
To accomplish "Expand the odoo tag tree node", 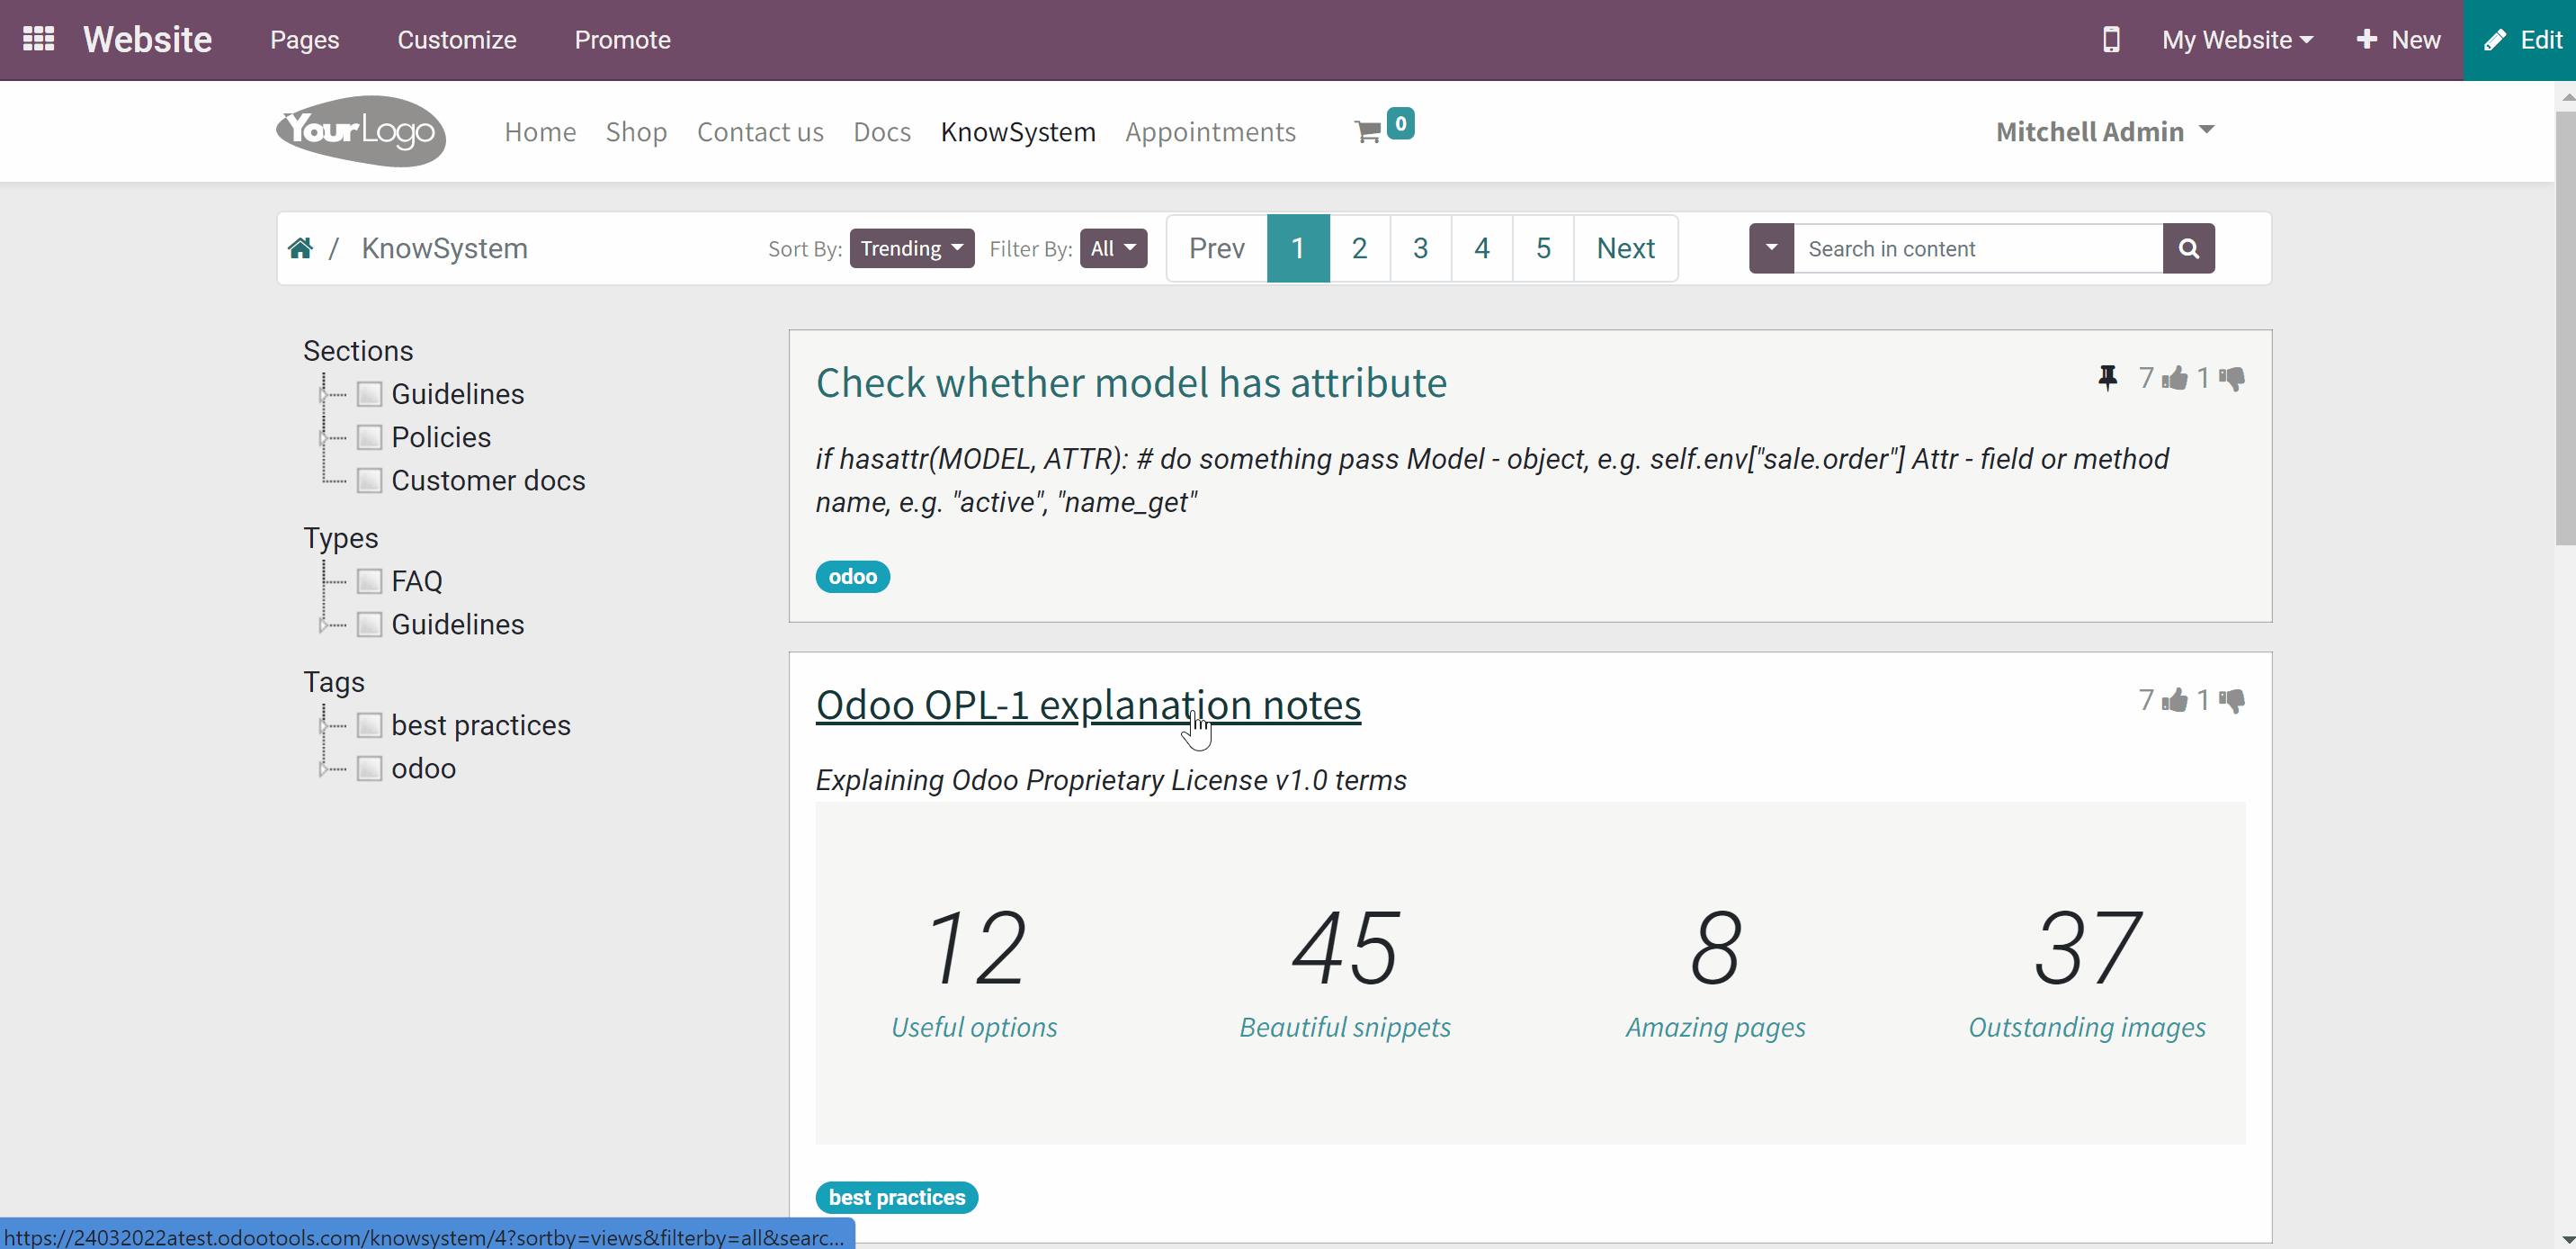I will pyautogui.click(x=323, y=768).
